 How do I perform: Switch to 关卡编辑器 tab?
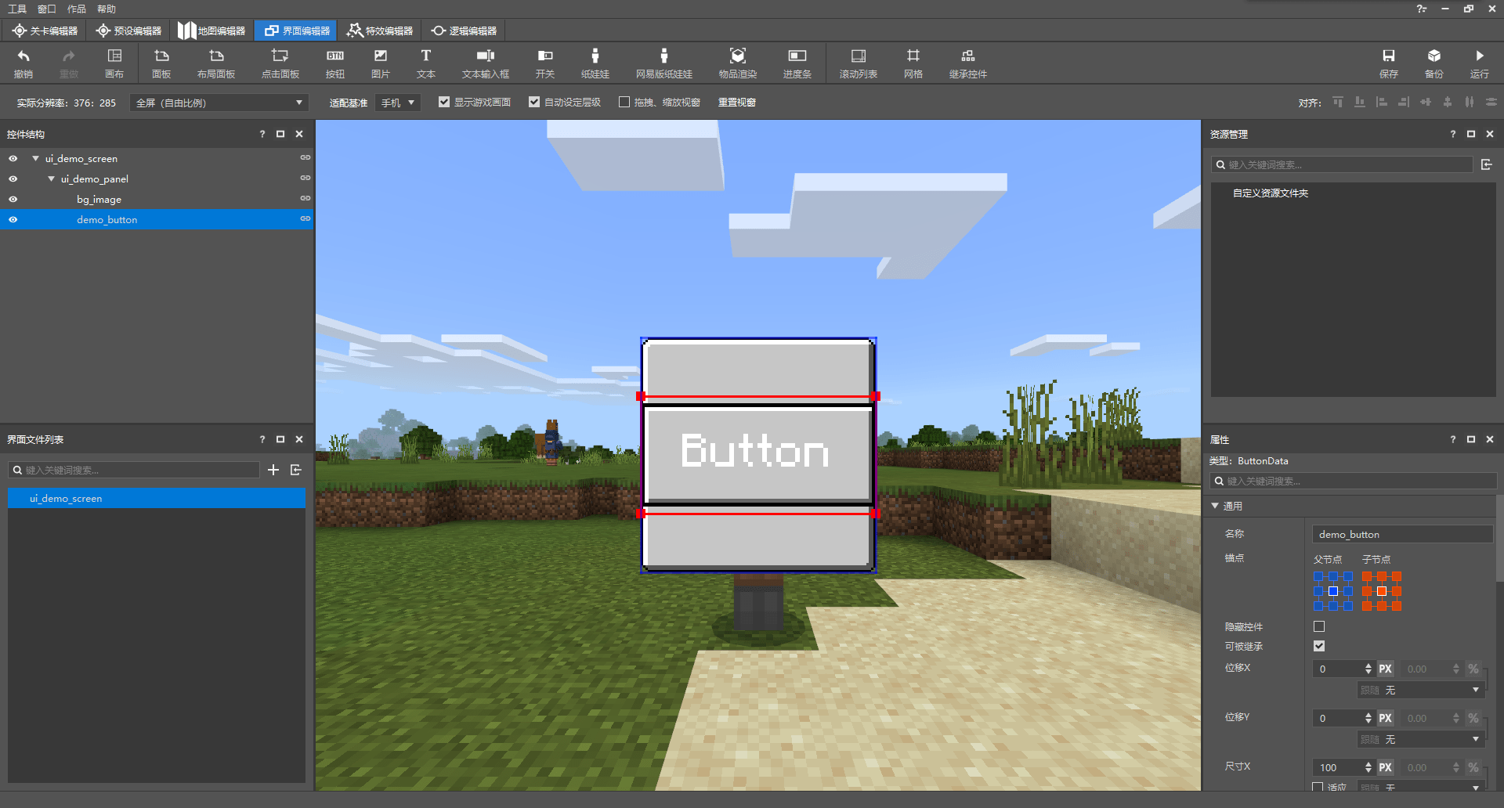(45, 31)
